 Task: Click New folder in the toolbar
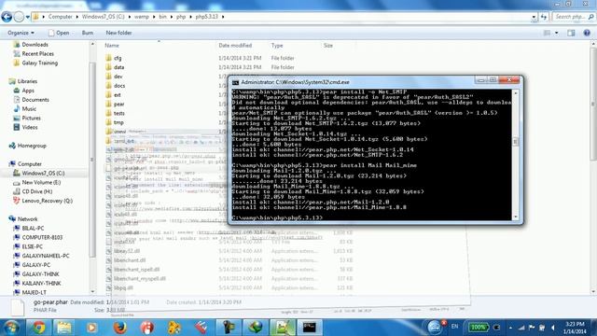point(118,33)
